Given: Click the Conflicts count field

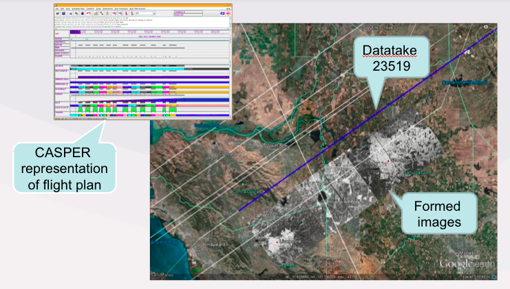Looking at the screenshot, I should click(x=189, y=12).
